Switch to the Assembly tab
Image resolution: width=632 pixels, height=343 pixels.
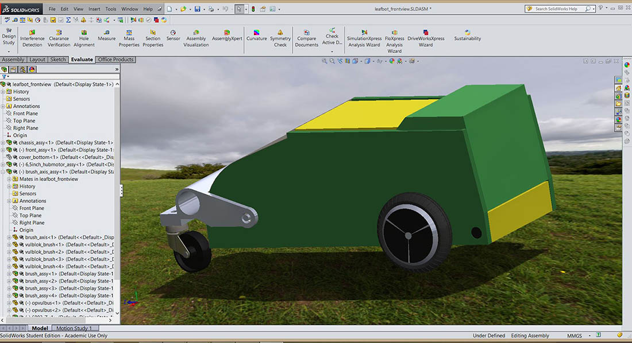coord(13,60)
